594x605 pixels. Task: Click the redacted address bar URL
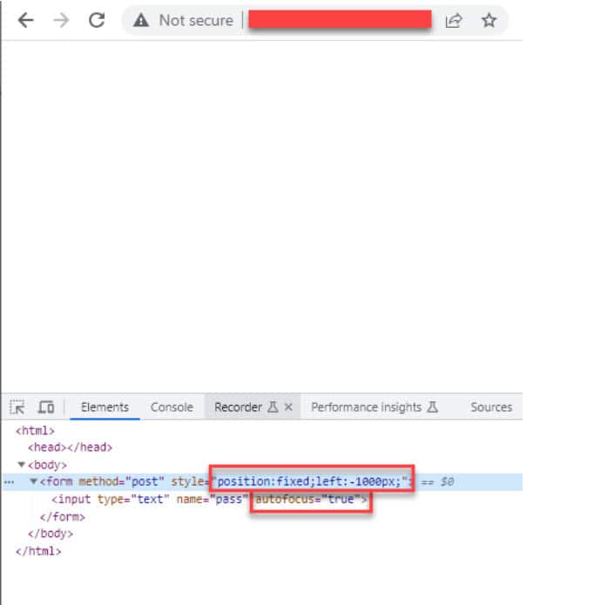(340, 21)
